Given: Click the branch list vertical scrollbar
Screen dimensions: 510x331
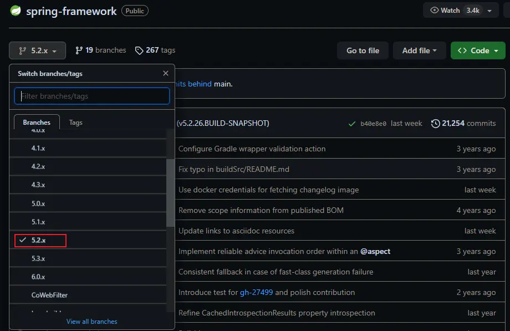Looking at the screenshot, I should [x=170, y=191].
